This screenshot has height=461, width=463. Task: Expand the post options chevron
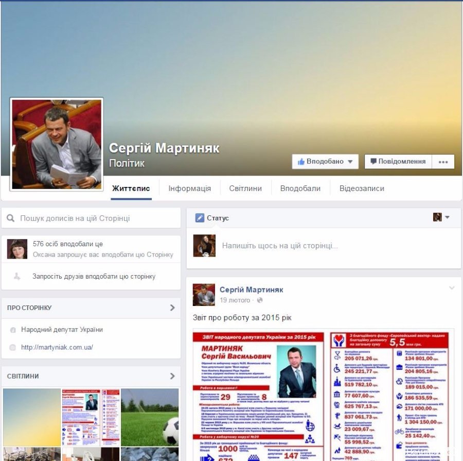452,288
